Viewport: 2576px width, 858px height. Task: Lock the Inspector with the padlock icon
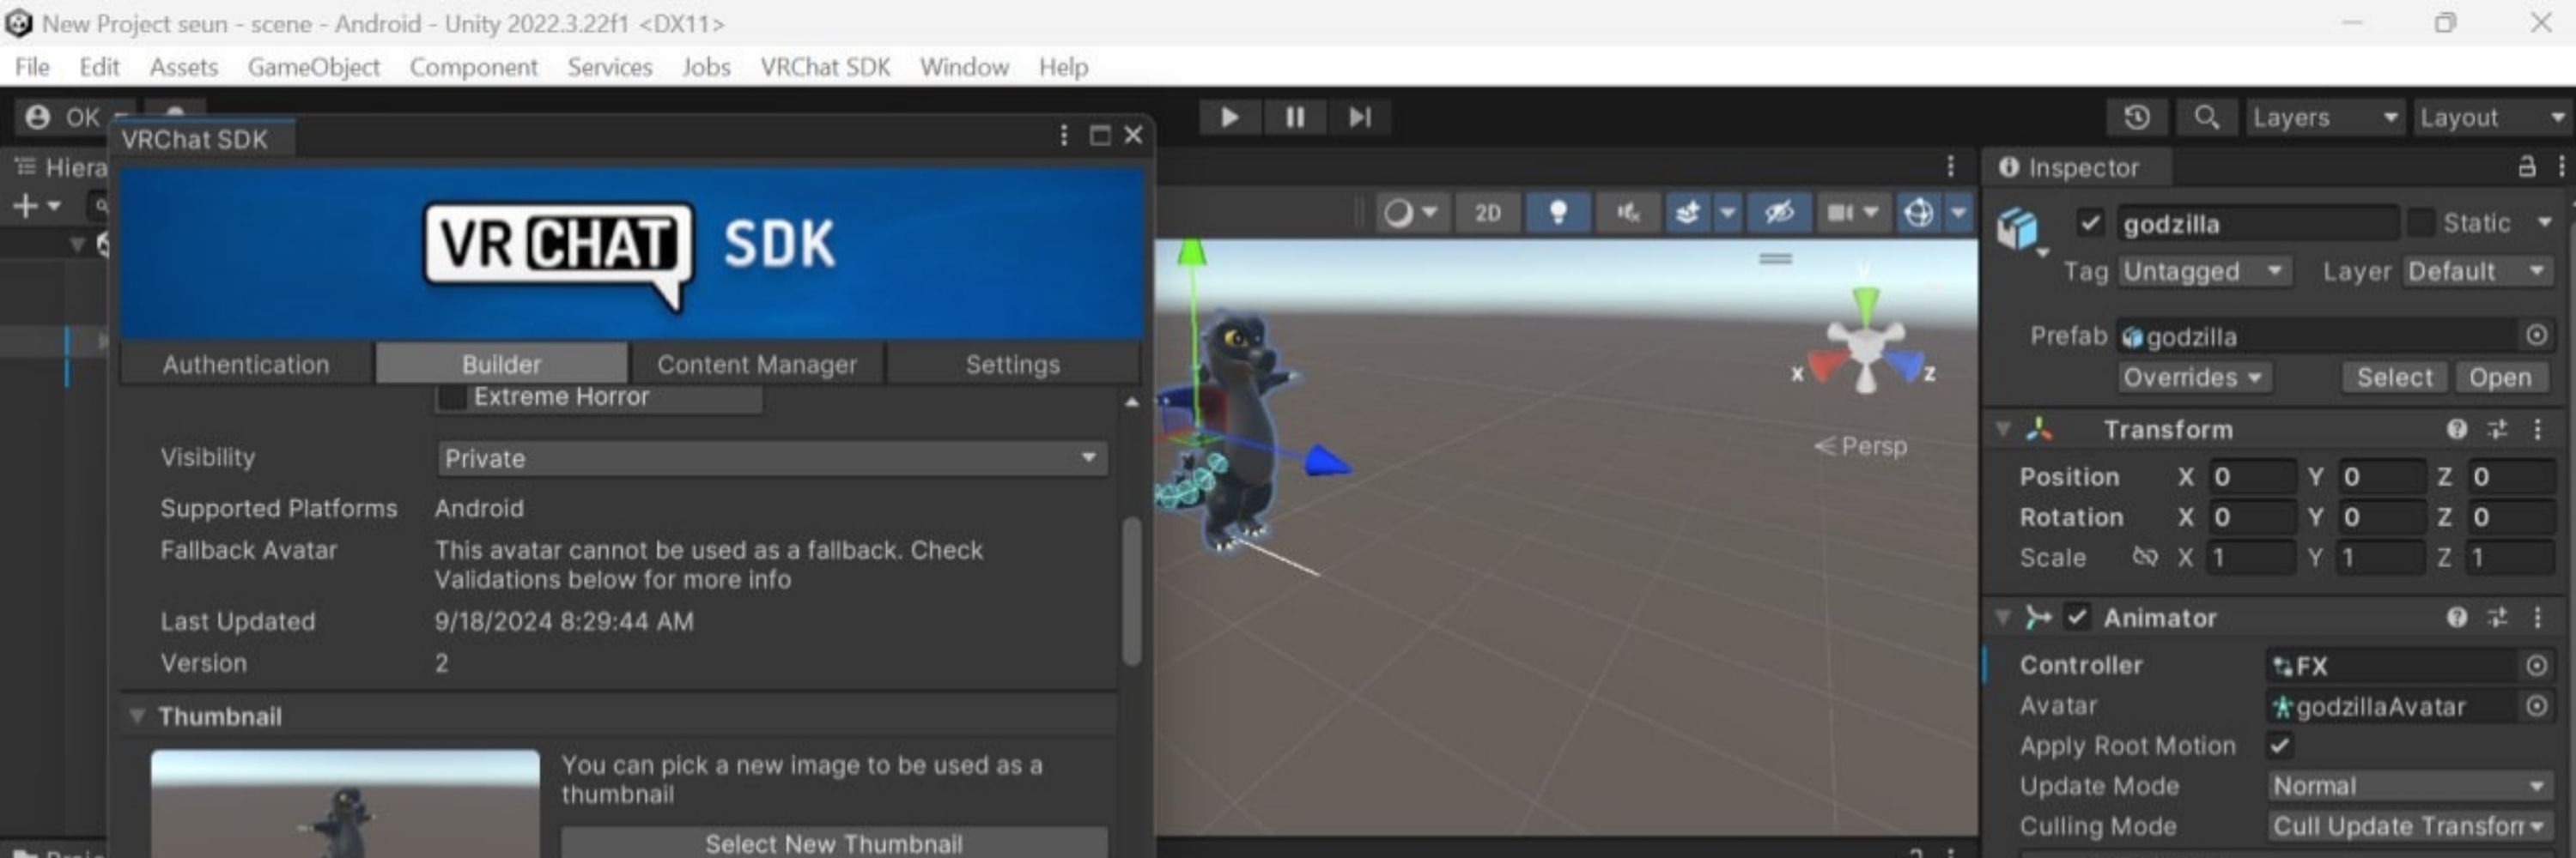(x=2527, y=166)
